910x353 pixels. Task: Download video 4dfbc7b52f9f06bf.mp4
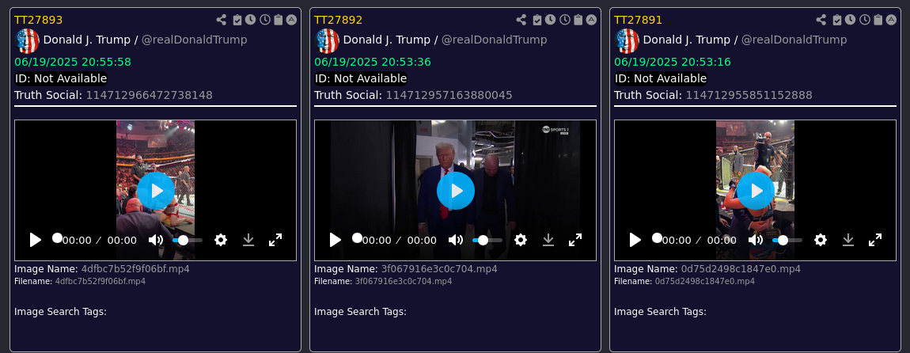[248, 240]
